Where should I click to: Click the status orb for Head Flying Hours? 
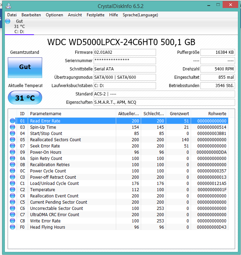[12, 227]
